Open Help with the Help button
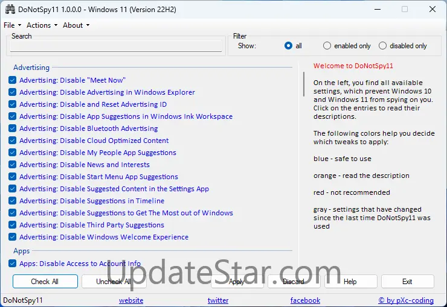The width and height of the screenshot is (447, 307). 350,282
